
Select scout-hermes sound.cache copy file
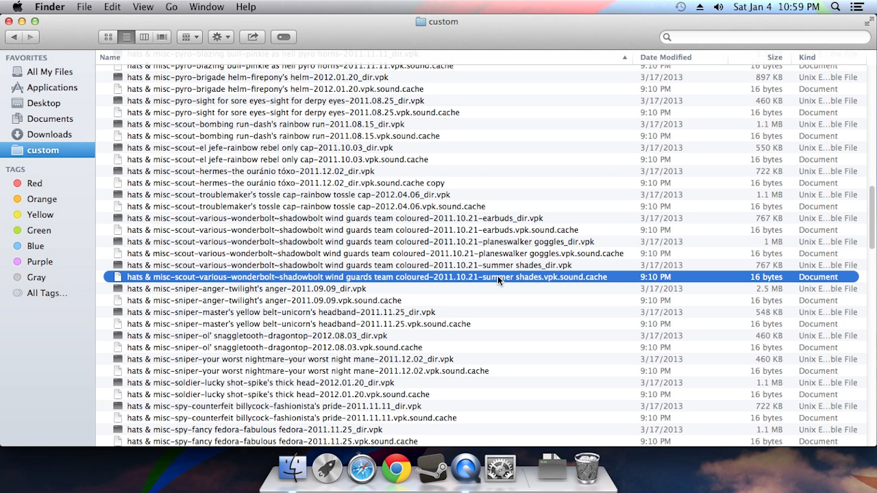click(481, 184)
